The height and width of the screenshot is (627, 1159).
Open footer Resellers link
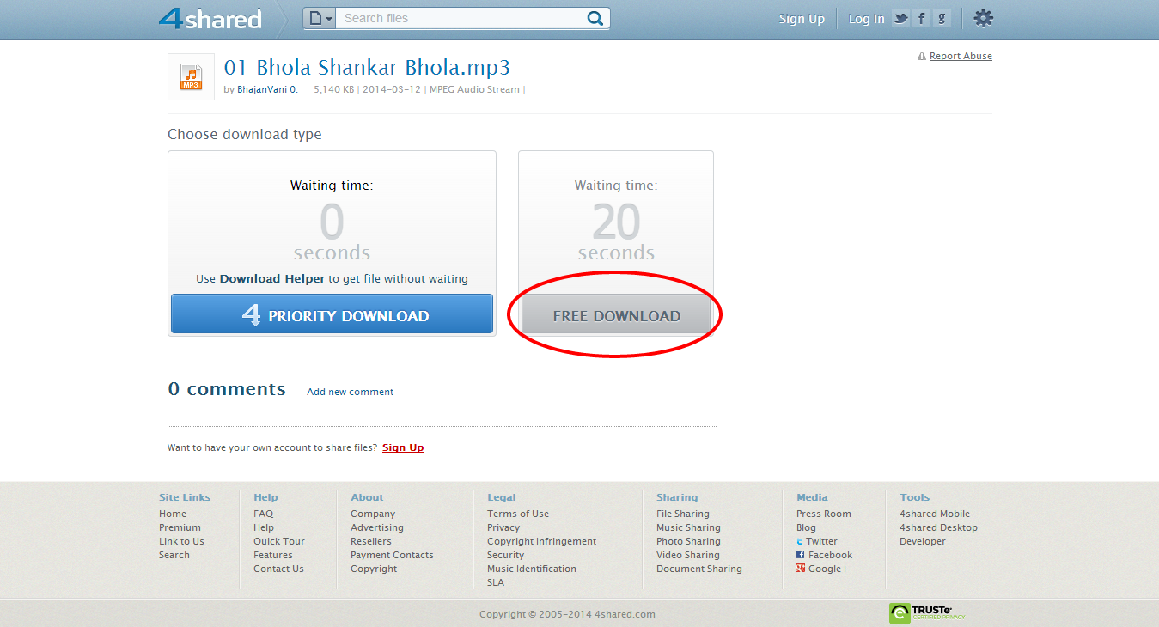tap(371, 541)
